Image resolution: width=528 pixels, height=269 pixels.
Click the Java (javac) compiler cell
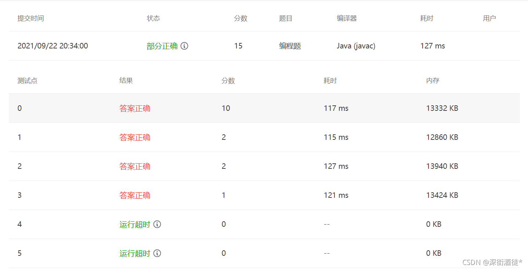click(356, 46)
